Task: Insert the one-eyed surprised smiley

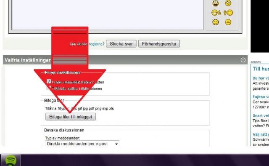Action: coord(228,3)
